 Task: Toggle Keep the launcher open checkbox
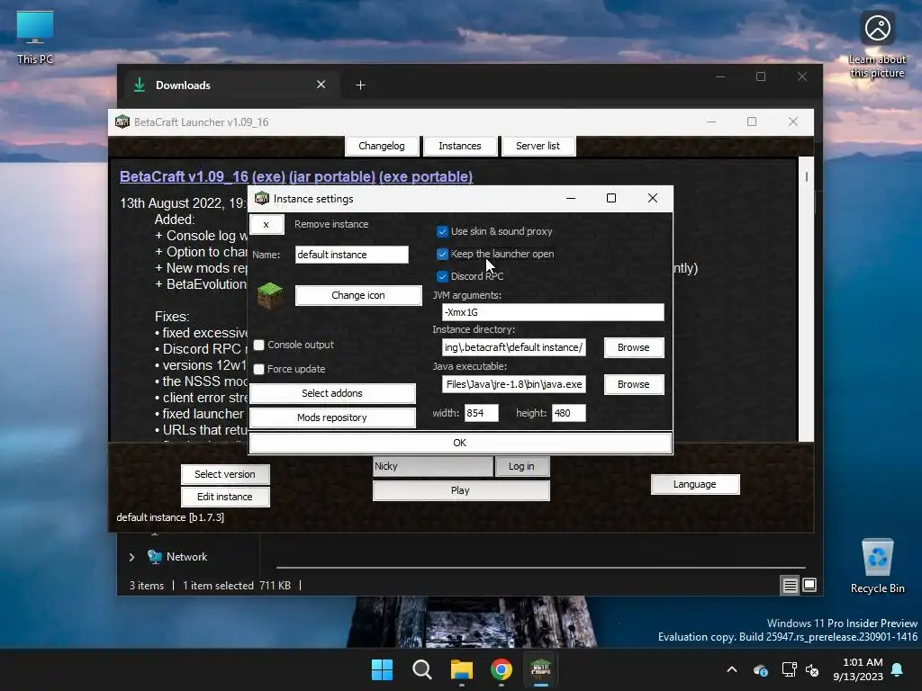(x=442, y=254)
